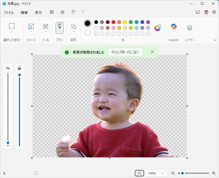This screenshot has width=219, height=178.
Task: Pick the dark red color swatch
Action: [108, 22]
